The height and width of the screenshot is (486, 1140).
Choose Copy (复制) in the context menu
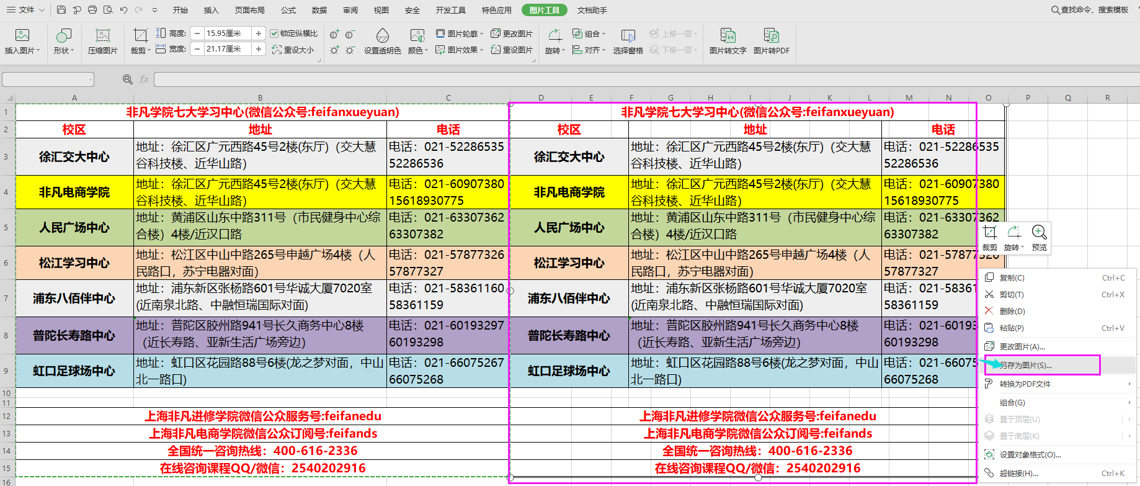coord(1059,277)
